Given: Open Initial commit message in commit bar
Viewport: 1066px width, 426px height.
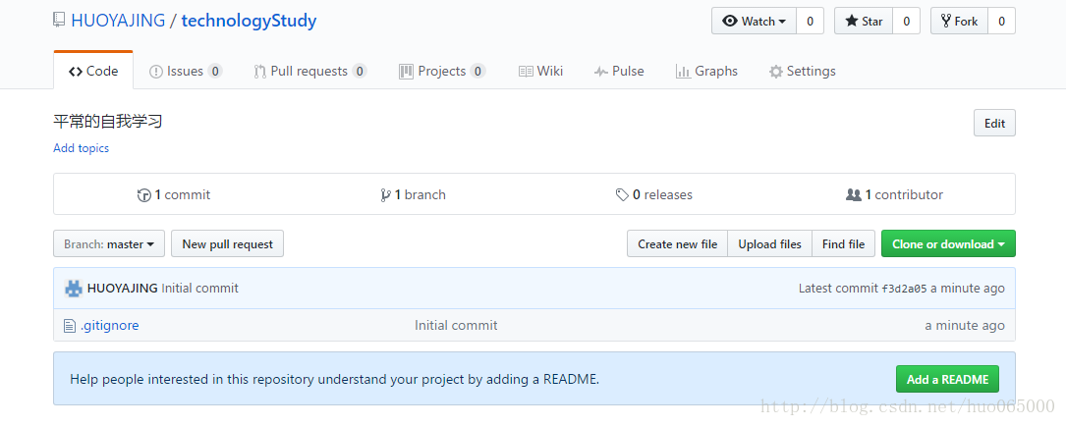Looking at the screenshot, I should [x=199, y=288].
